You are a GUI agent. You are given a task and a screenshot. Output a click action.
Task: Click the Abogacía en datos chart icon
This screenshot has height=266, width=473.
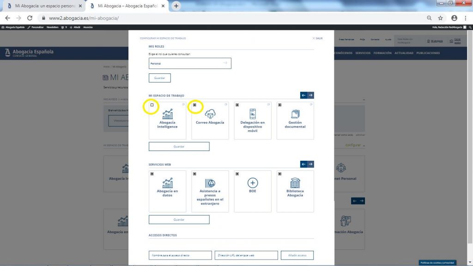(x=167, y=183)
